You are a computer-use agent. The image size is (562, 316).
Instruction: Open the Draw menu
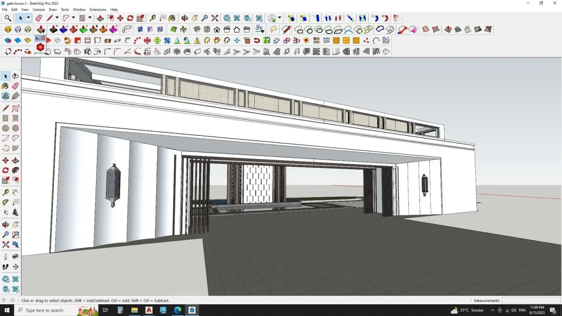pos(53,9)
